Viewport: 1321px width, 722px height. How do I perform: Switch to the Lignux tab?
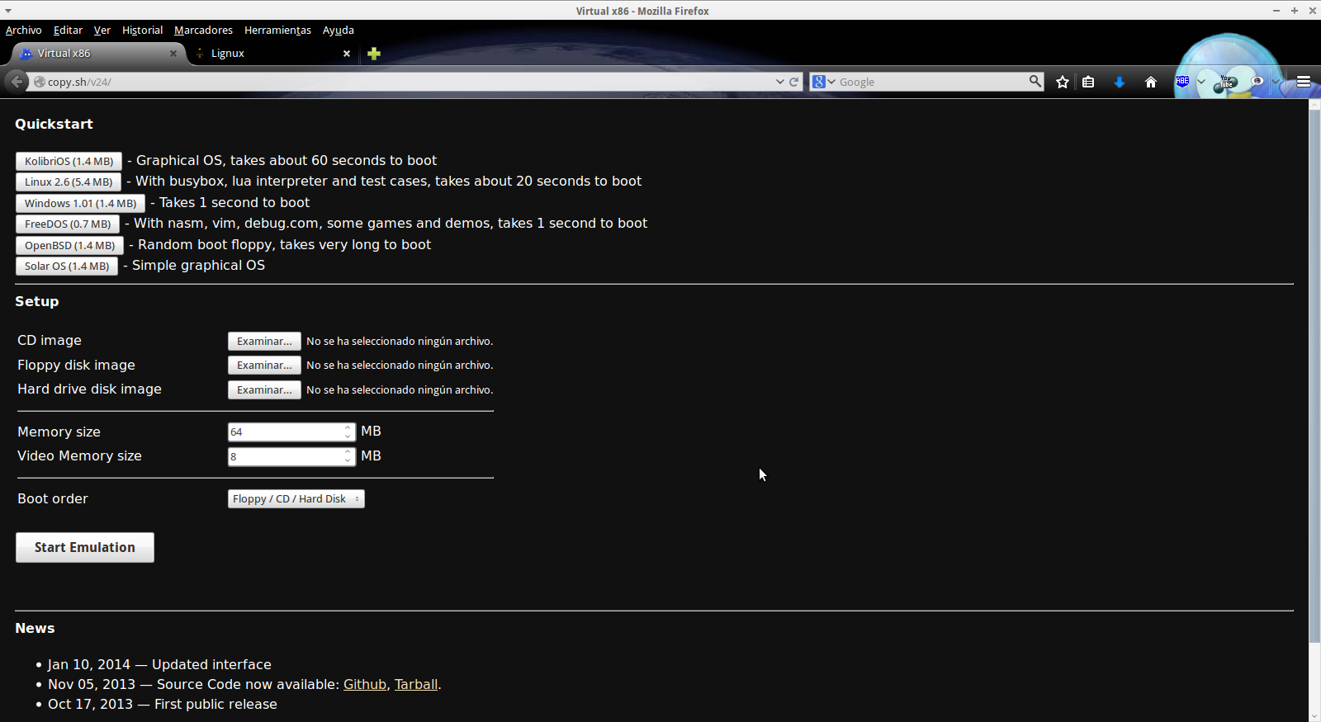point(272,54)
